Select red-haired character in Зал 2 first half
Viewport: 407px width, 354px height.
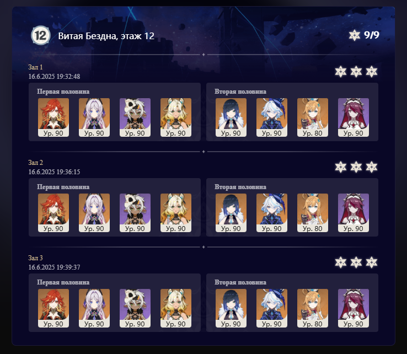[x=53, y=213]
